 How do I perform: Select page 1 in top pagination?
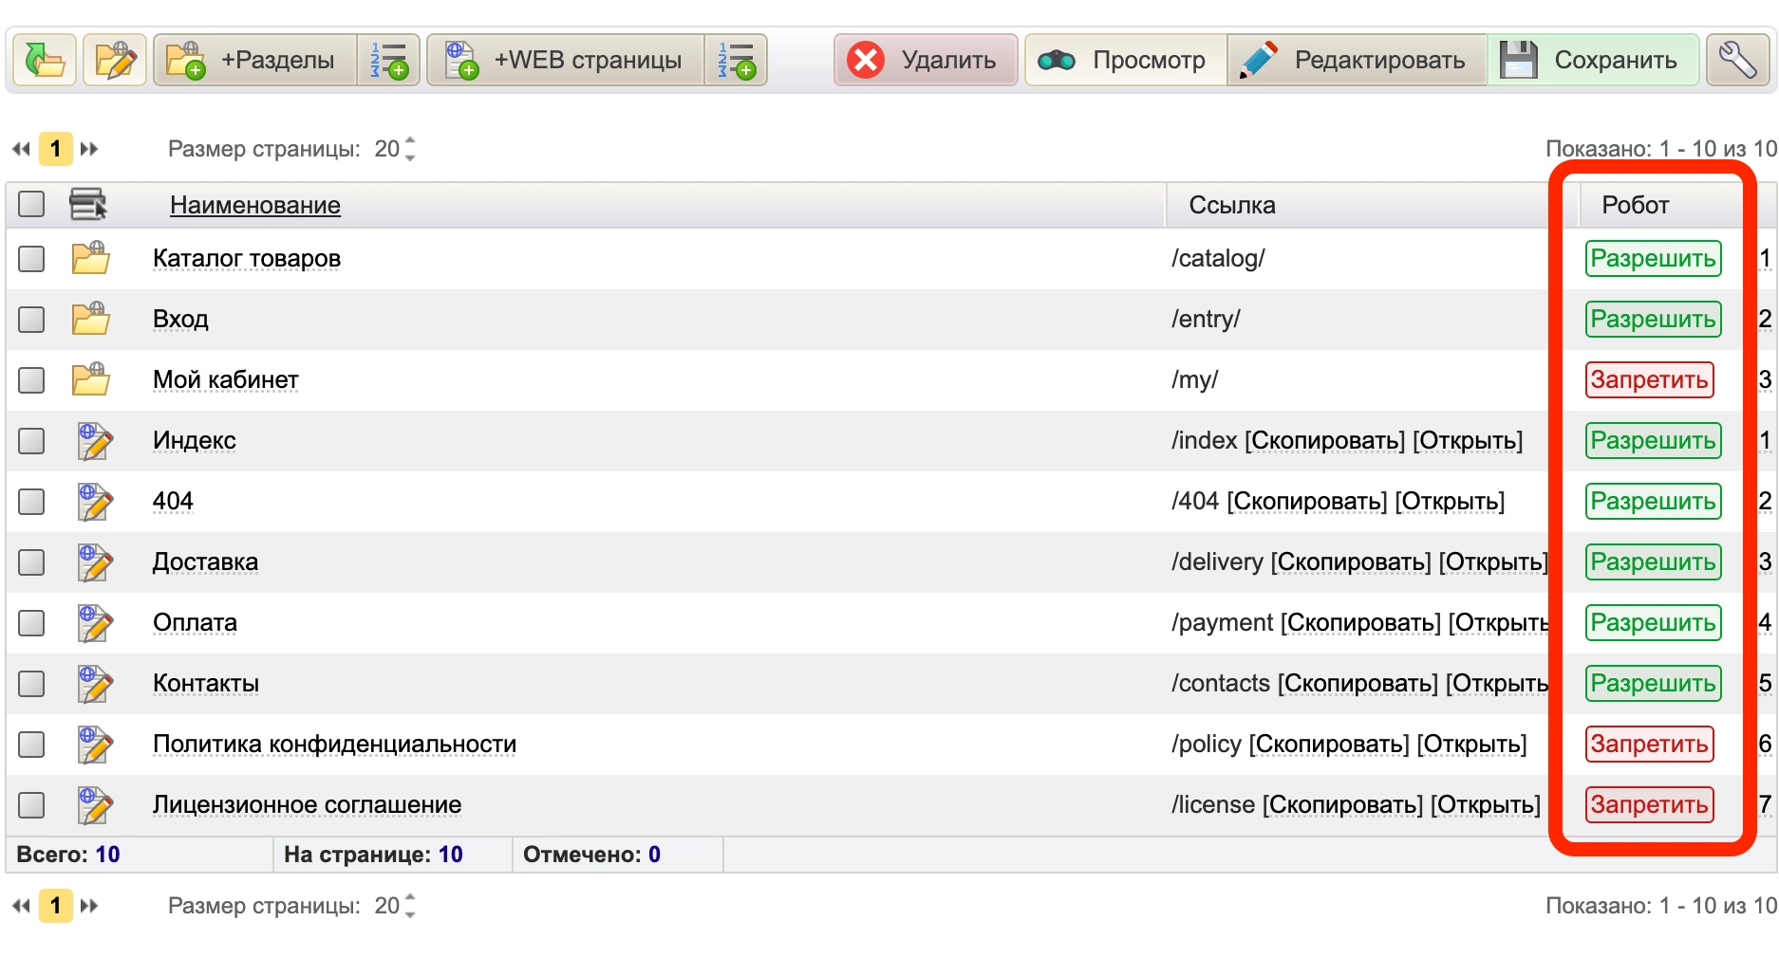point(55,149)
